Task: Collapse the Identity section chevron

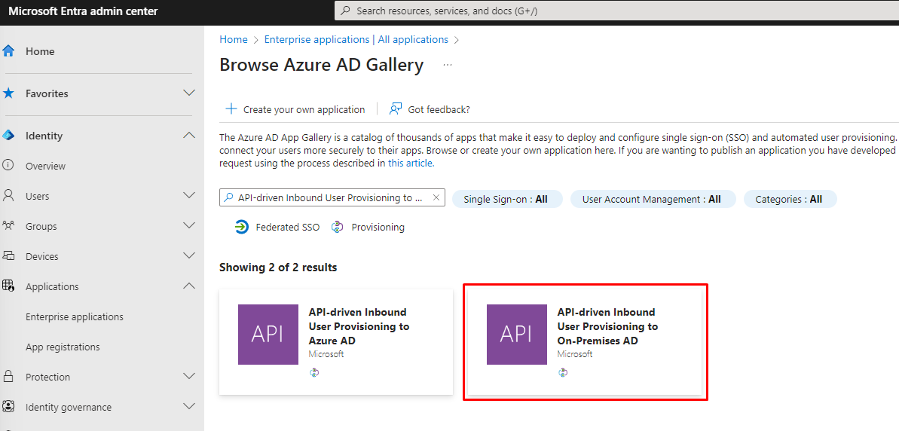Action: click(189, 136)
